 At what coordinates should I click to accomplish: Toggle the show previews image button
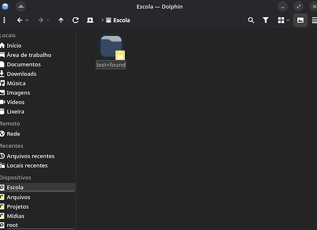pos(300,20)
